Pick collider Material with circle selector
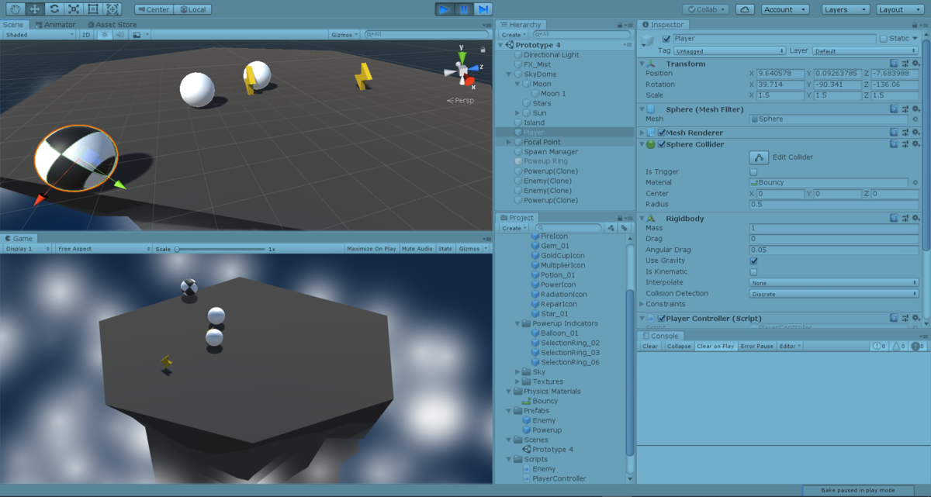Screen dimensions: 931x497 coord(915,183)
